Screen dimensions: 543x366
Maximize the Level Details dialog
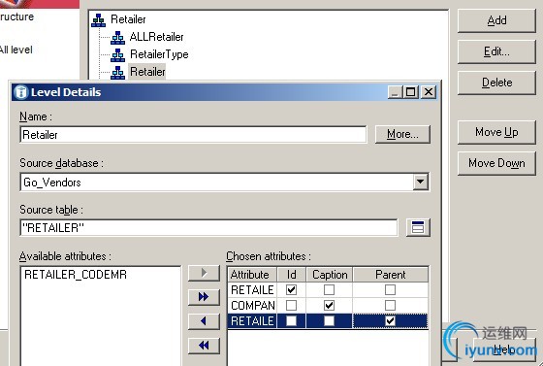pos(411,92)
